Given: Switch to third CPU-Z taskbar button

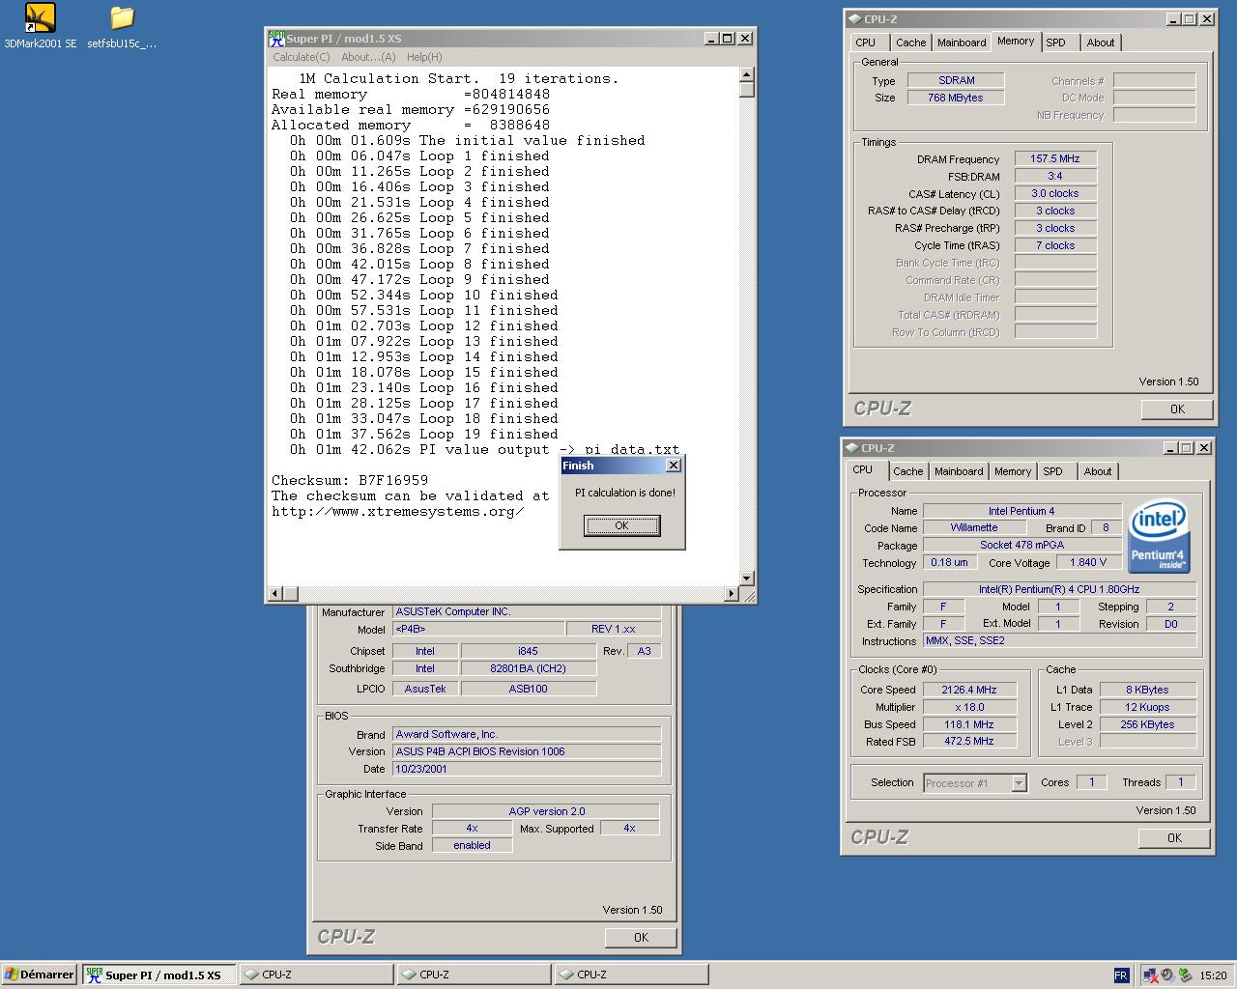Looking at the screenshot, I should tap(630, 975).
